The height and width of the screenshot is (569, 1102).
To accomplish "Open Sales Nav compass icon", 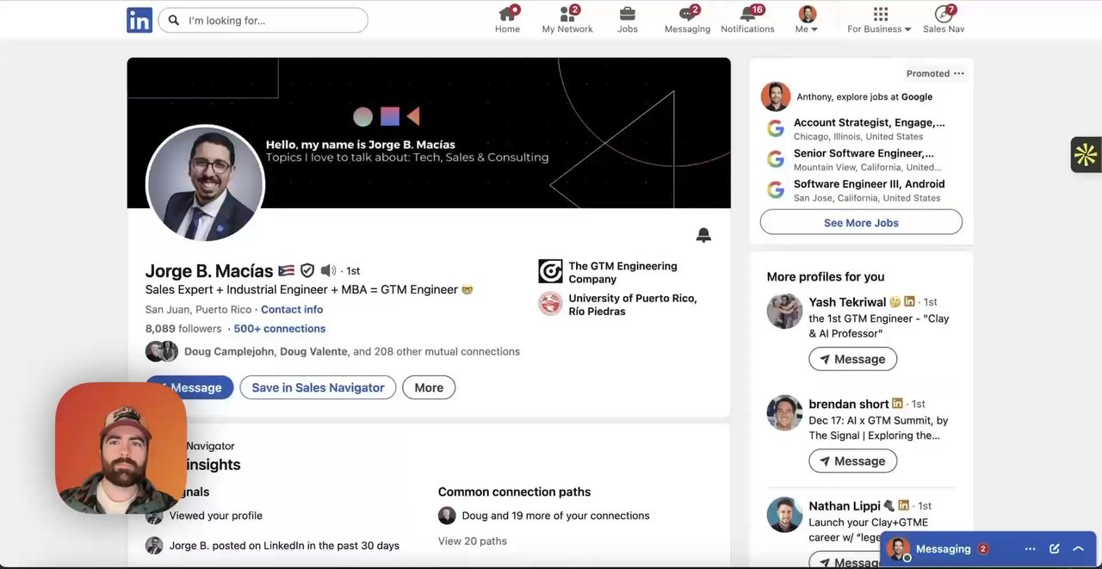I will pyautogui.click(x=944, y=20).
